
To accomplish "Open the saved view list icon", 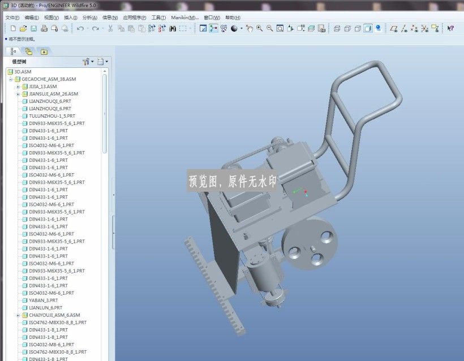I will click(x=300, y=28).
